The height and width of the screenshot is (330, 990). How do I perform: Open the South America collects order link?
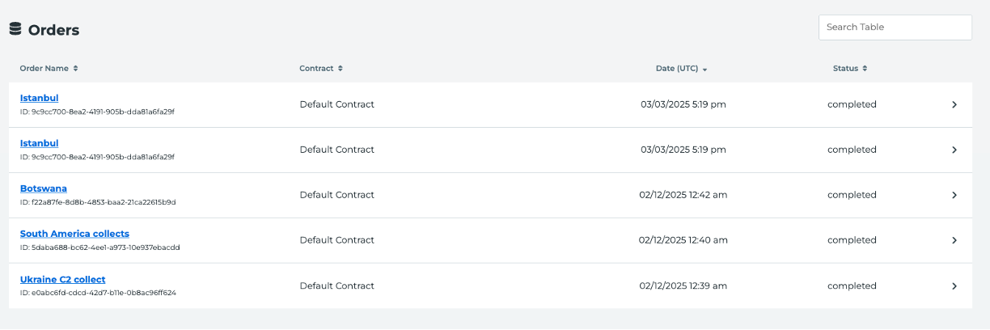74,234
